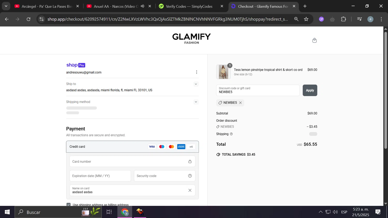Open a new browser tab
Screen dimensions: 388x218
(x=305, y=6)
